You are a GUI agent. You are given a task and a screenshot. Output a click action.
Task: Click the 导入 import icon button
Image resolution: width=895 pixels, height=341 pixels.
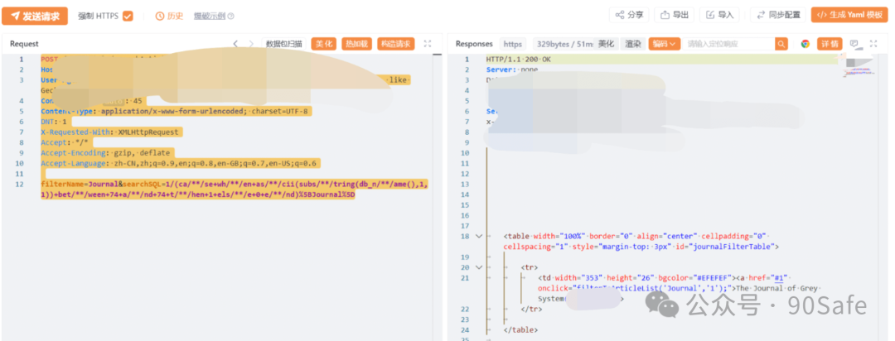[719, 15]
